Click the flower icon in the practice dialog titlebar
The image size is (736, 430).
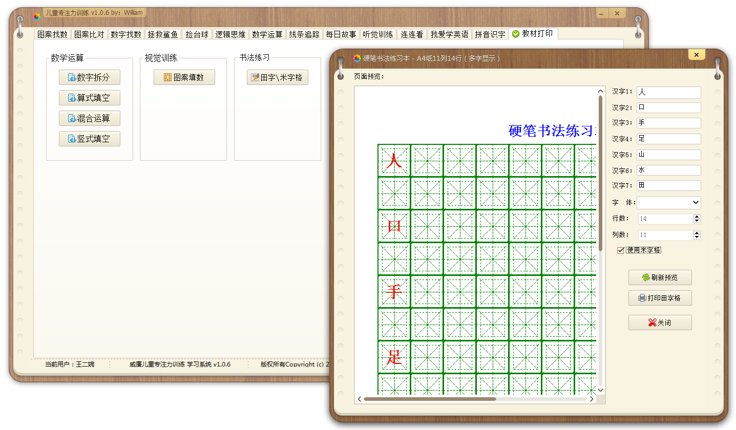[355, 58]
